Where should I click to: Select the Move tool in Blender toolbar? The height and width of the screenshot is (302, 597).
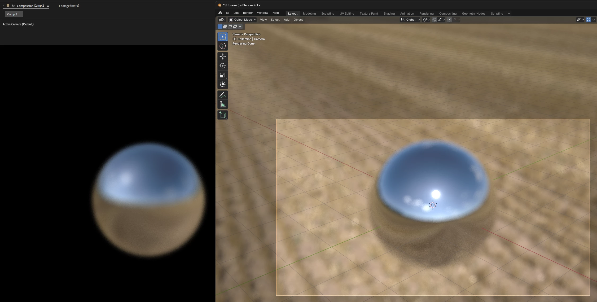click(x=222, y=56)
